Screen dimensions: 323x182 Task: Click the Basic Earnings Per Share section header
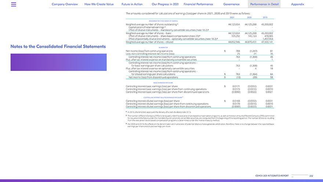[x=161, y=83]
